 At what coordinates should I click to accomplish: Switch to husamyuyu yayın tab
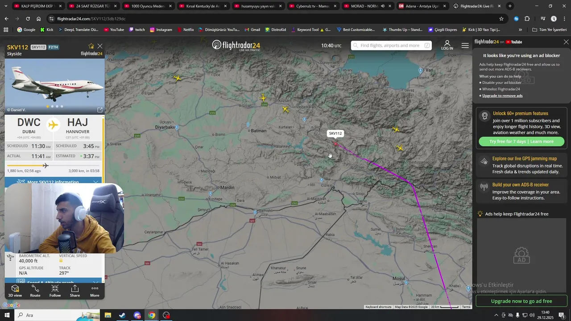pyautogui.click(x=258, y=6)
